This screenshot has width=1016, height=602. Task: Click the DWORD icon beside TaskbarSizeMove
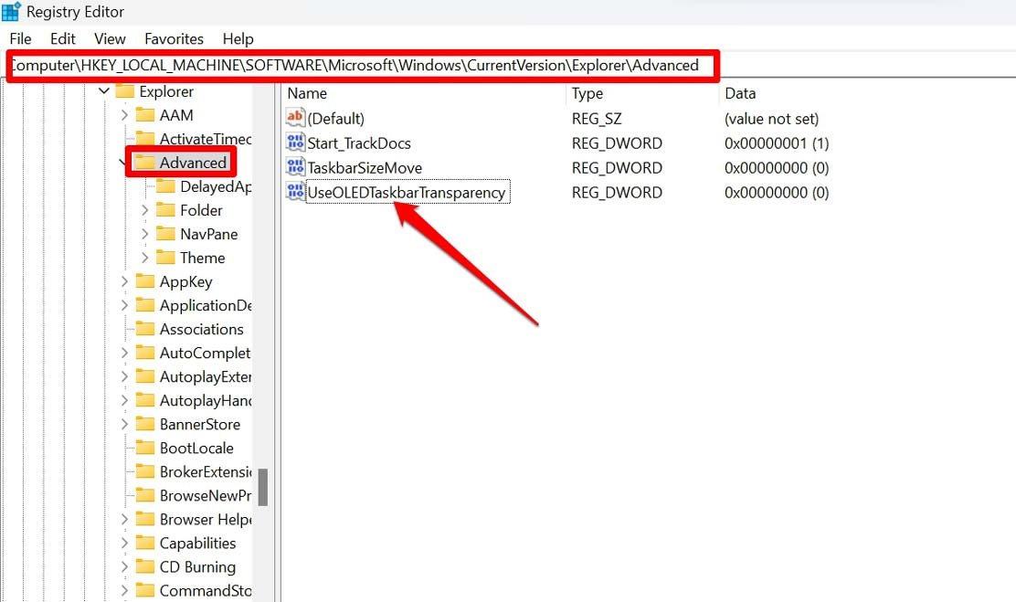[295, 167]
